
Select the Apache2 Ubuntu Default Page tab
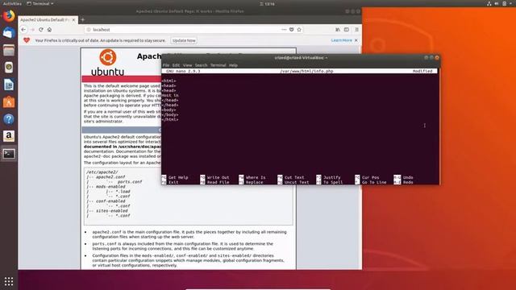tap(45, 20)
